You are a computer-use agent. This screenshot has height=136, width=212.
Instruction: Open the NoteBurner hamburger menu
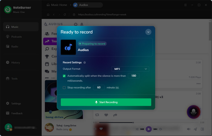pos(185,5)
